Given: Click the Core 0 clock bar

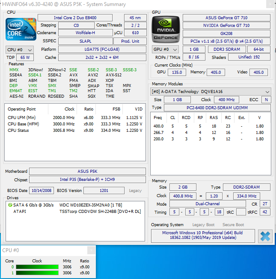Looking at the screenshot, I should (x=37, y=267).
